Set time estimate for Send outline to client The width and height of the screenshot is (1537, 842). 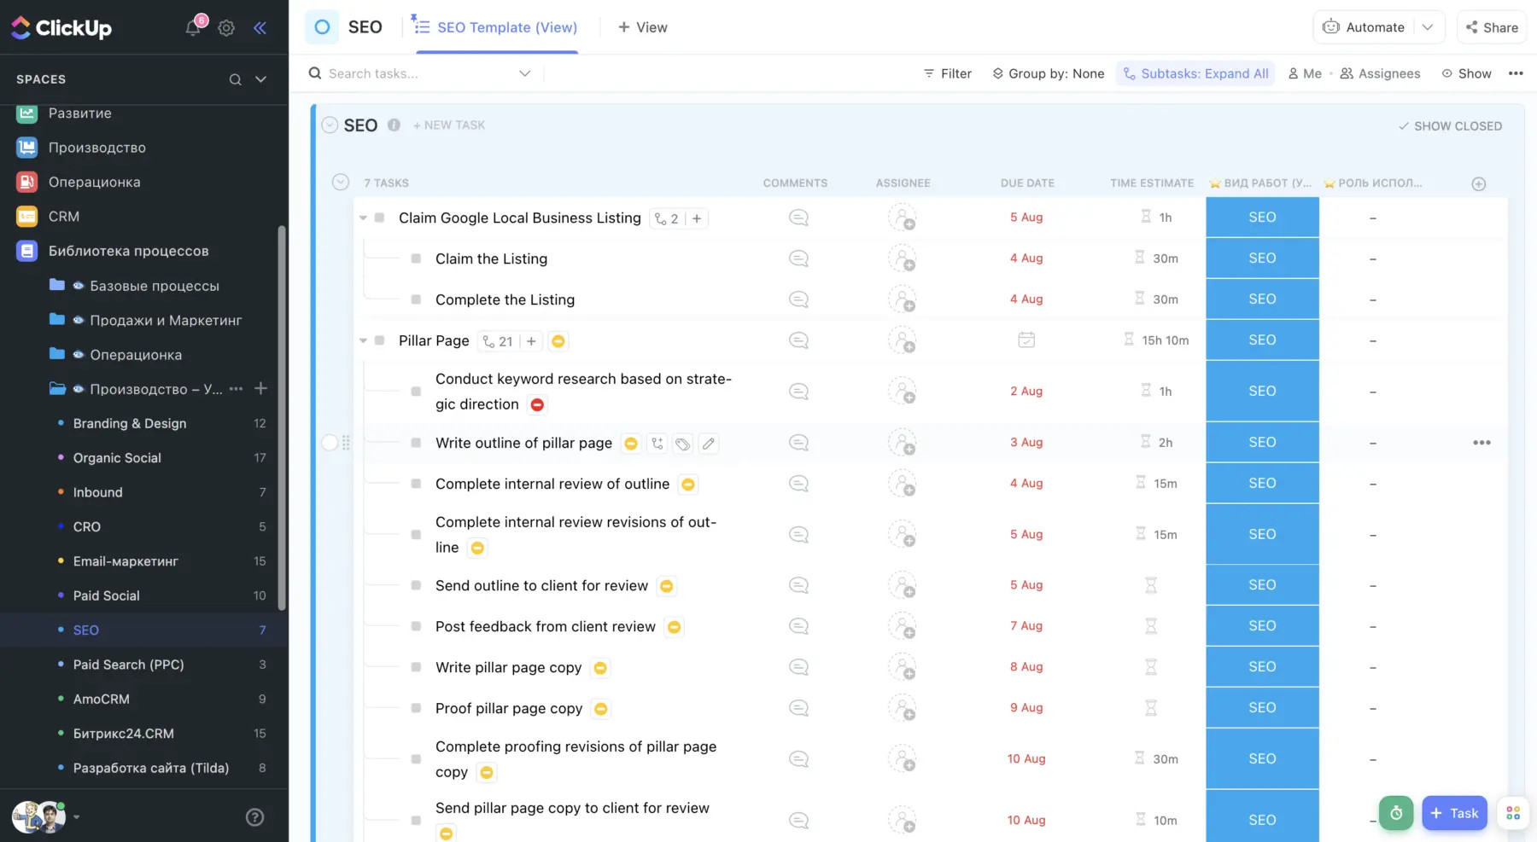pyautogui.click(x=1151, y=585)
